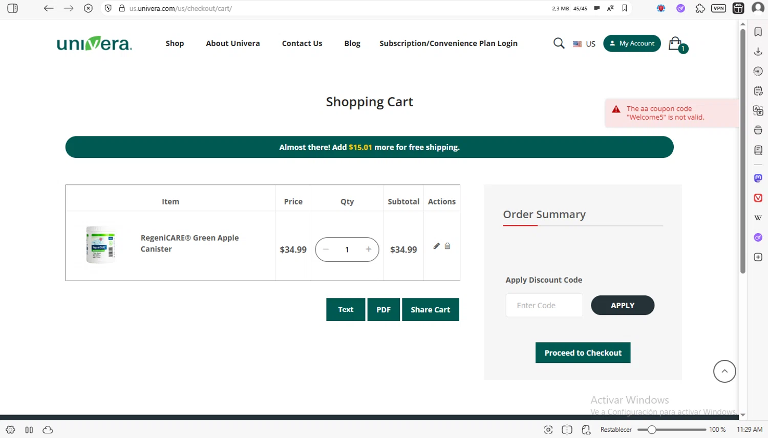Open History panel in sidebar
Image resolution: width=768 pixels, height=438 pixels.
click(x=758, y=71)
